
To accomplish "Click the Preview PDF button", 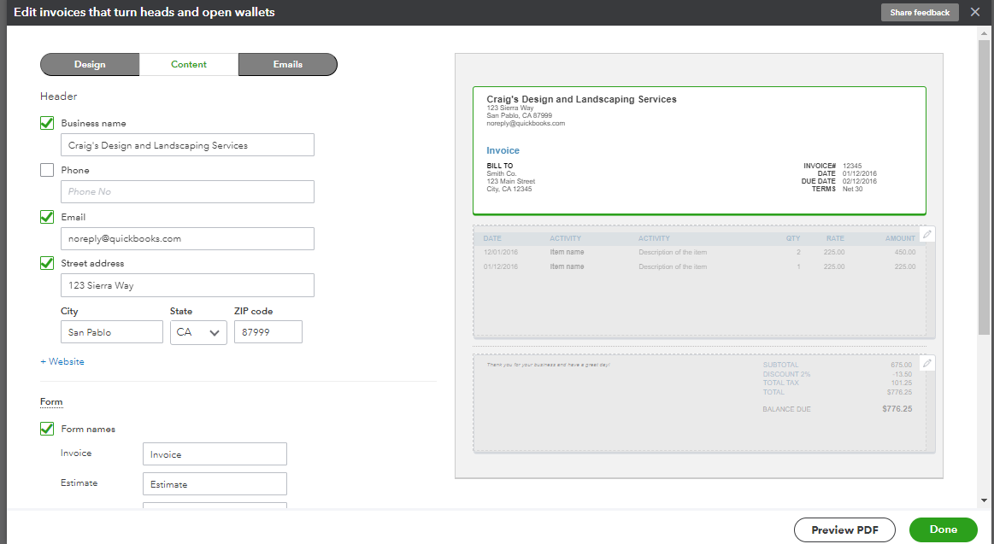I will [x=844, y=529].
